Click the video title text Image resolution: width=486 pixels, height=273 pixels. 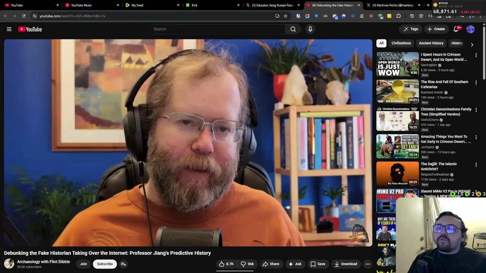(107, 253)
